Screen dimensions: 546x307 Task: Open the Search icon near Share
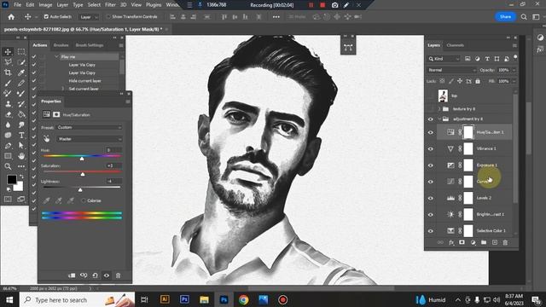pos(524,17)
